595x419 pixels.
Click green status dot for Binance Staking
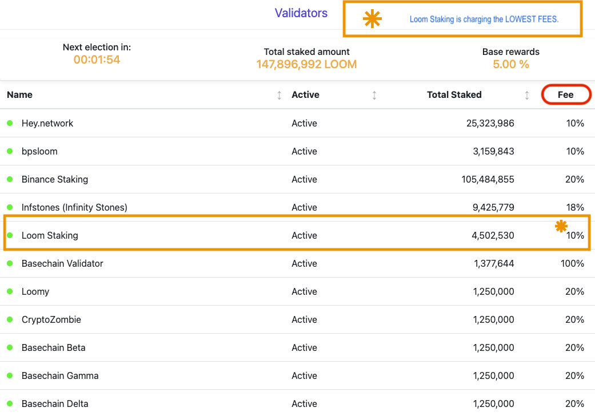point(10,179)
